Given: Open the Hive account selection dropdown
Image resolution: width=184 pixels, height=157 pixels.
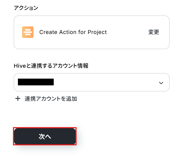Looking at the screenshot, I should [x=91, y=82].
